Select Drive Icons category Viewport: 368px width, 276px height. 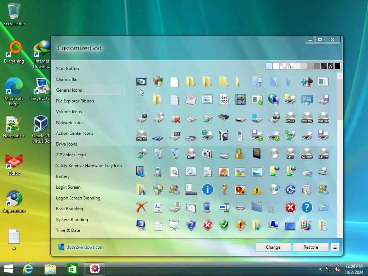tap(66, 144)
